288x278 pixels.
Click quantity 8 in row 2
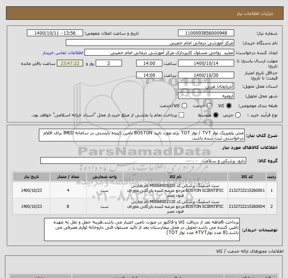68,206
